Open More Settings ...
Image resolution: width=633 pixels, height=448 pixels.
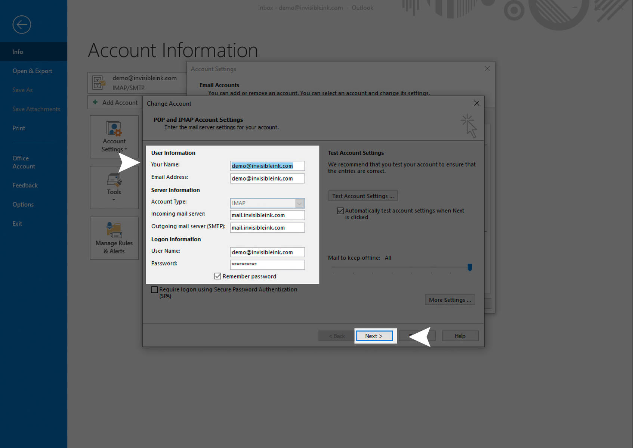450,300
